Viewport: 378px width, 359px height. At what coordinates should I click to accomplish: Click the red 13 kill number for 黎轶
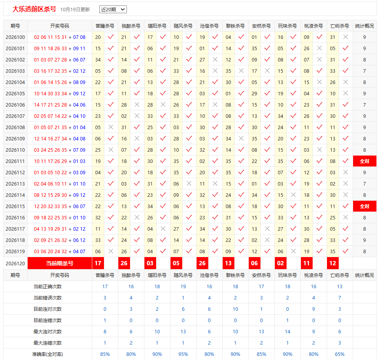pyautogui.click(x=228, y=263)
